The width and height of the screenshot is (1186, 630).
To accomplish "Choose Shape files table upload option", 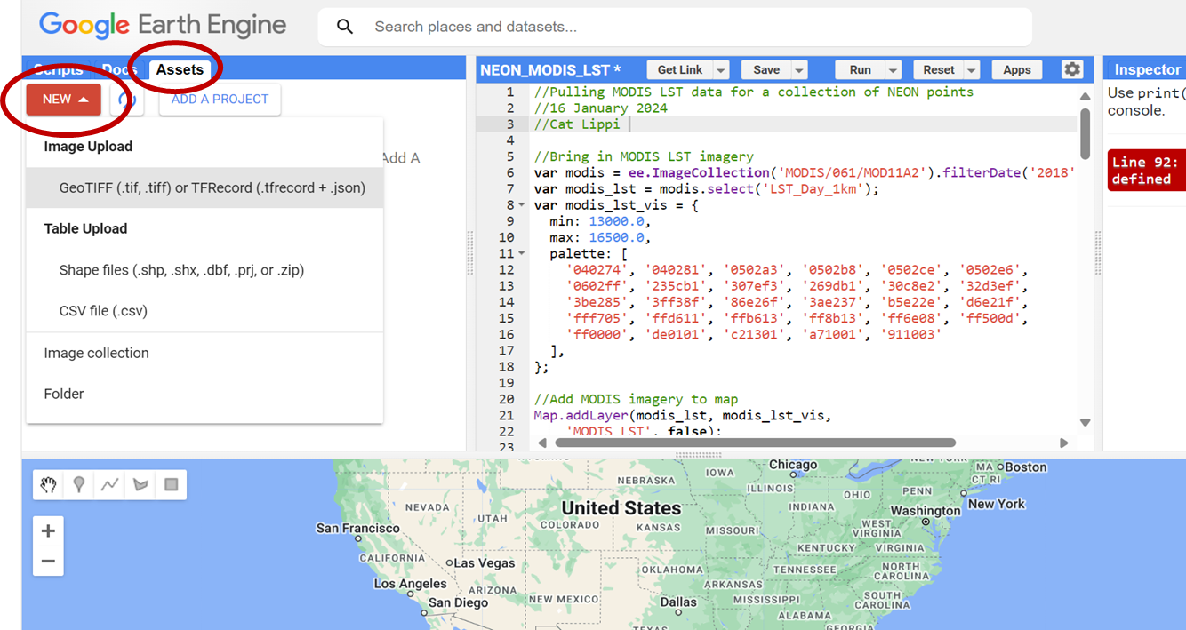I will [x=204, y=270].
